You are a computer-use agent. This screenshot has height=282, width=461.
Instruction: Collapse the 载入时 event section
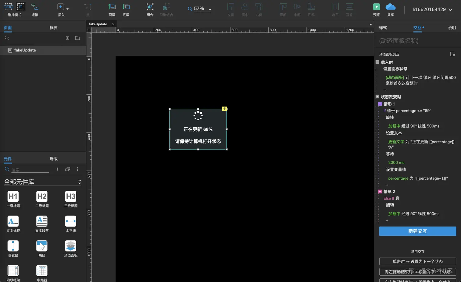click(377, 62)
